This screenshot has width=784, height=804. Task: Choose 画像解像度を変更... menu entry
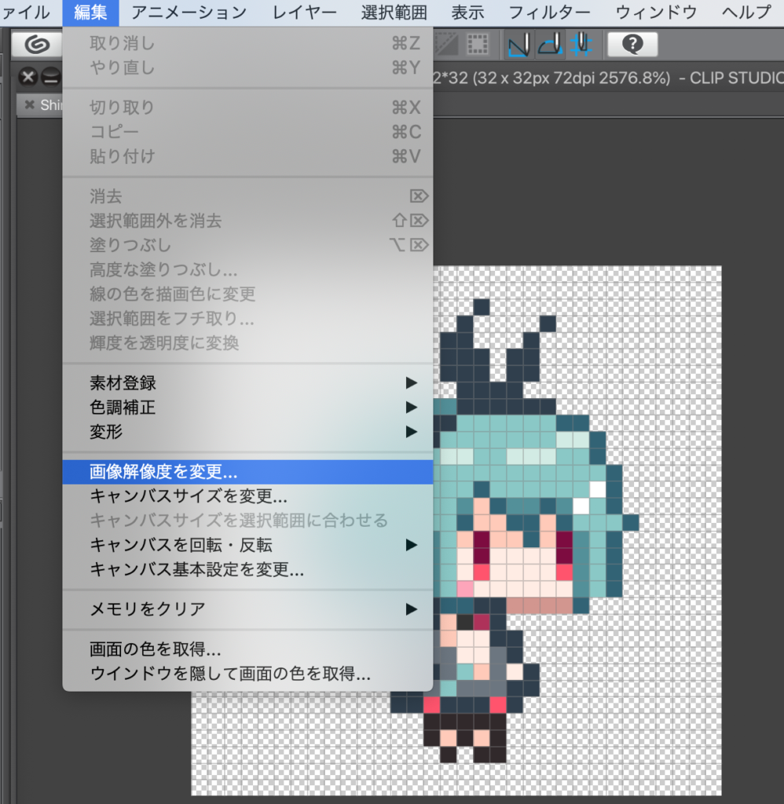(x=247, y=472)
